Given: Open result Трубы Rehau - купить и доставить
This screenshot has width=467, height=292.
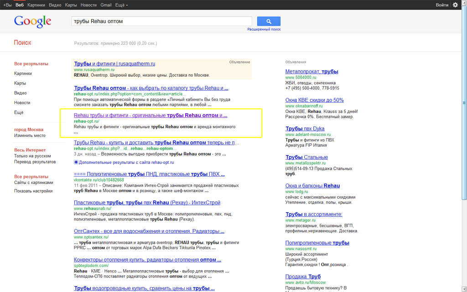Looking at the screenshot, I should [x=156, y=142].
